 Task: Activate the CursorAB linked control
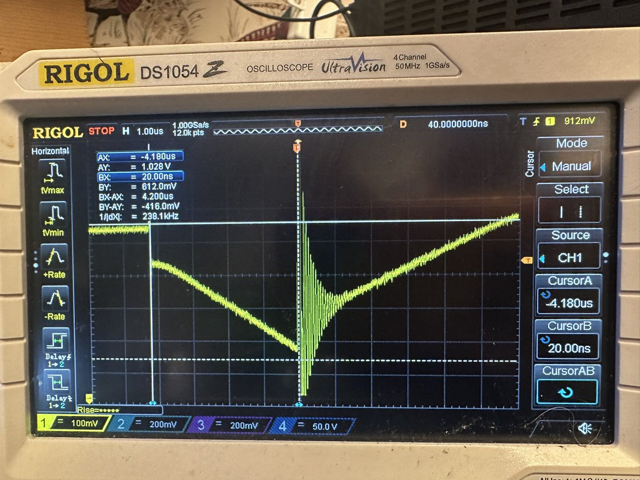tap(566, 392)
